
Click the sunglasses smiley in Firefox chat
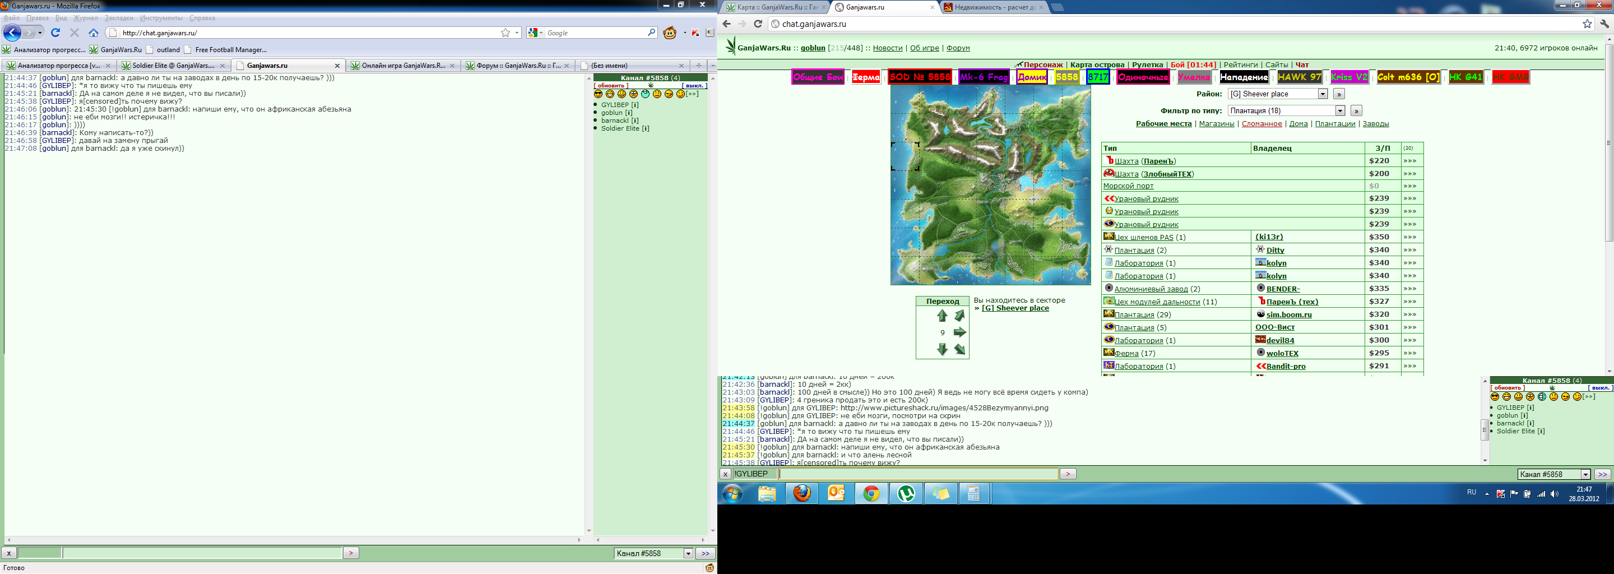coord(599,94)
